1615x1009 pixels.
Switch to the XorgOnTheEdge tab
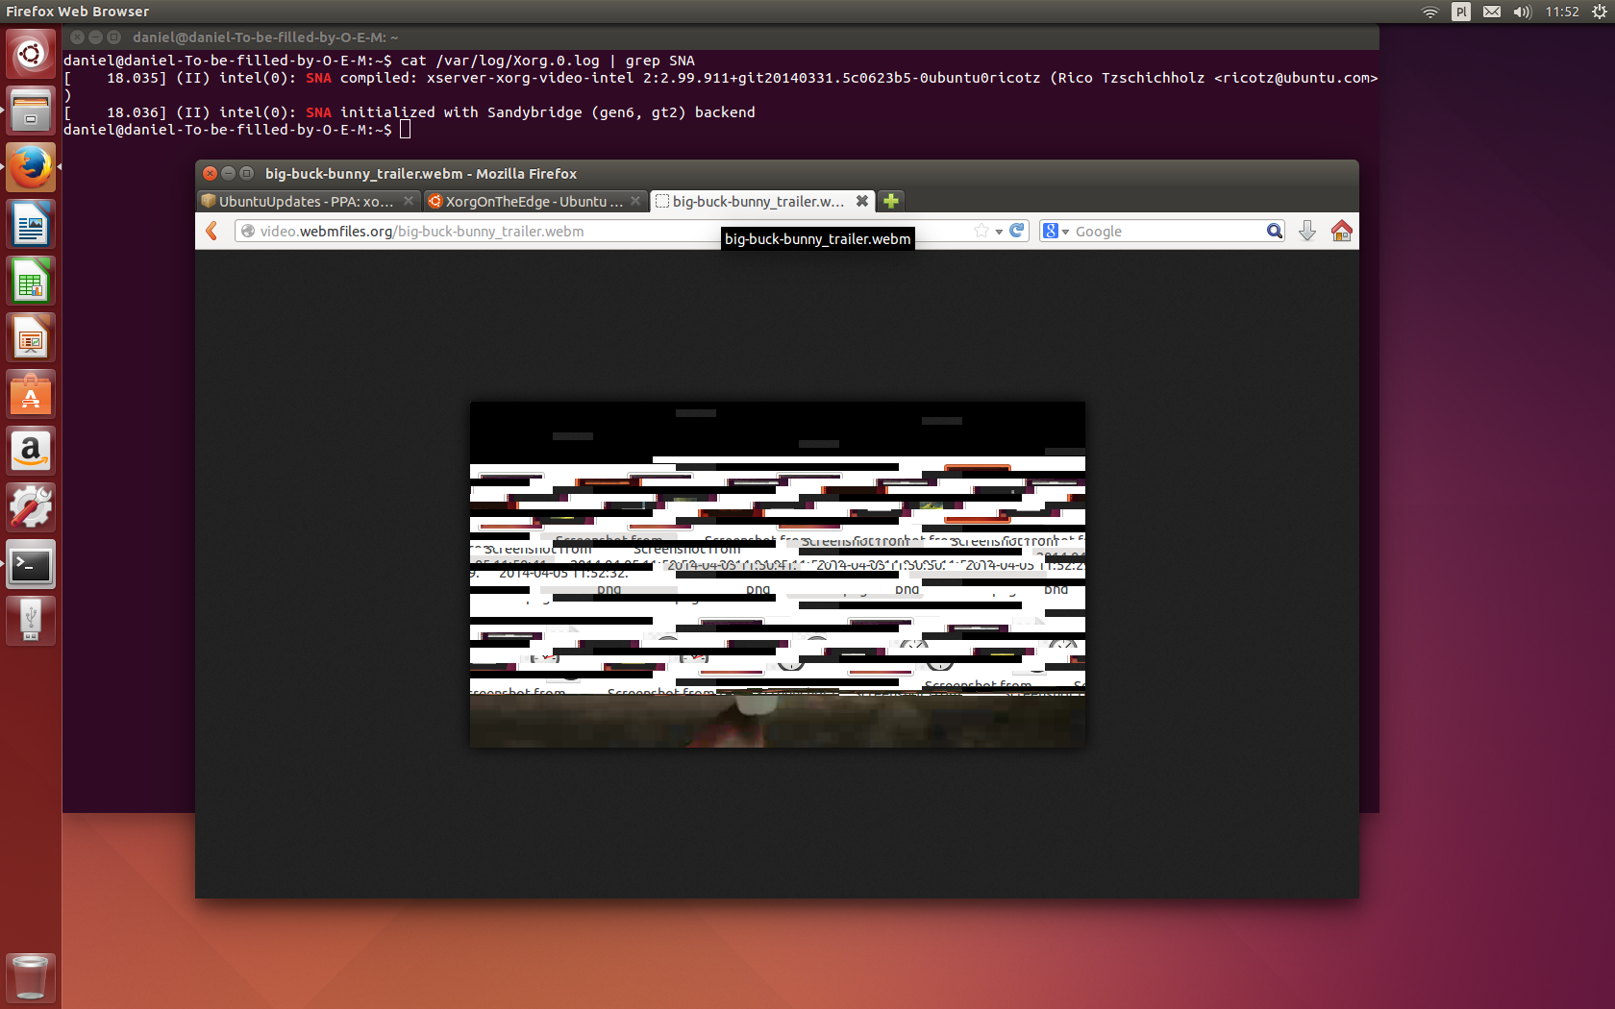(527, 201)
